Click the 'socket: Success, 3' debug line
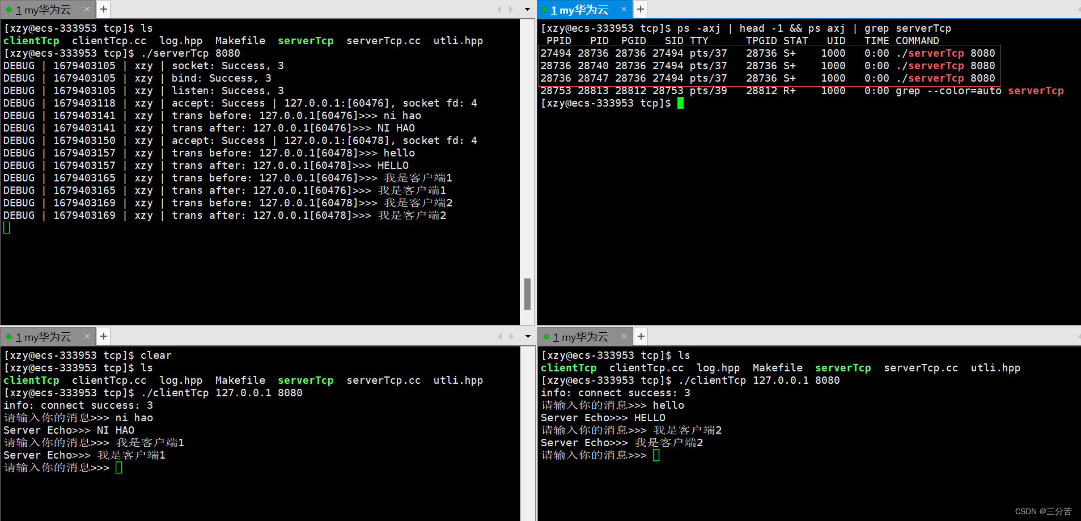Viewport: 1081px width, 521px height. click(144, 66)
